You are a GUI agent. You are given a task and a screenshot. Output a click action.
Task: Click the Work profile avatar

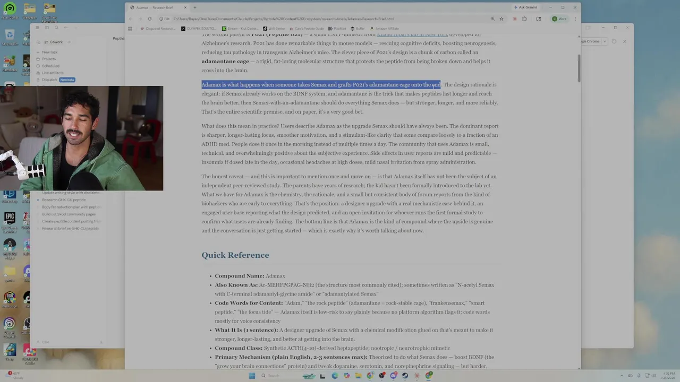560,19
